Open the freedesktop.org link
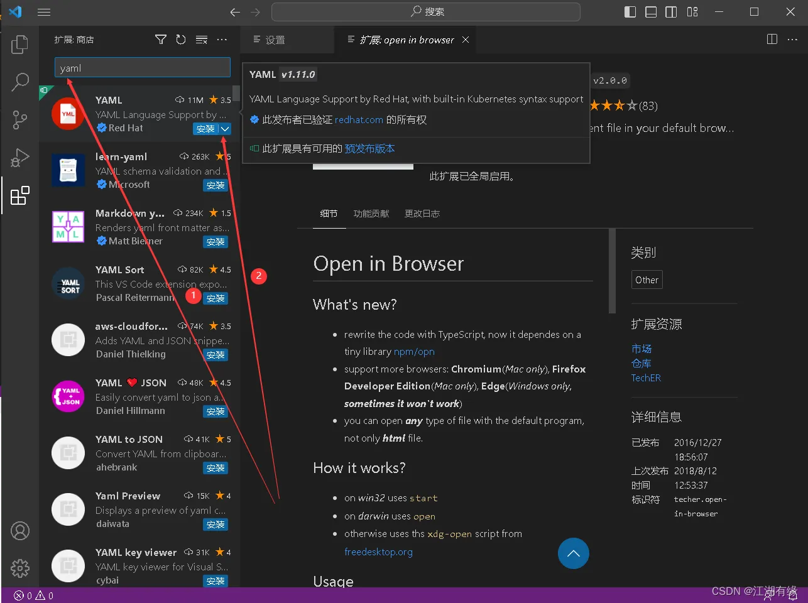Viewport: 808px width, 603px height. pyautogui.click(x=378, y=552)
